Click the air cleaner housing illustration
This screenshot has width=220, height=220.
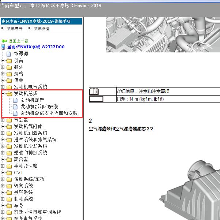[190, 190]
